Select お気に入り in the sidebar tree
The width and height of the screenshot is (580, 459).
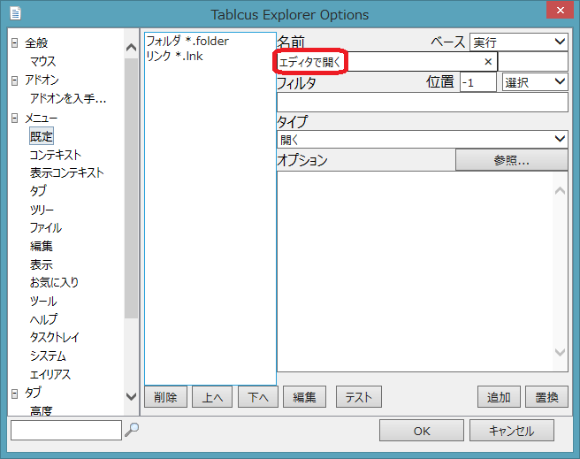[x=54, y=283]
